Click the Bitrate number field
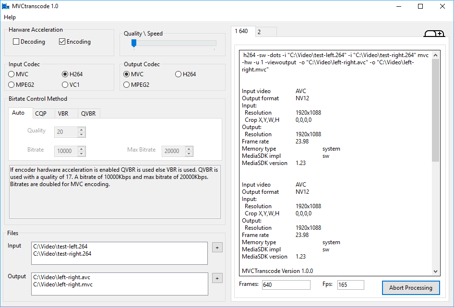The image size is (454, 307). click(66, 151)
